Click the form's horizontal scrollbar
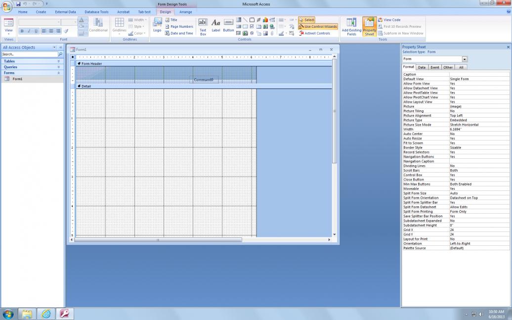 coord(158,240)
